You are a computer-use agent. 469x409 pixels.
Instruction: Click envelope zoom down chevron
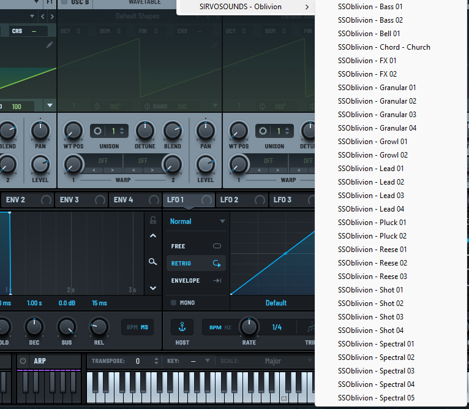[x=153, y=288]
